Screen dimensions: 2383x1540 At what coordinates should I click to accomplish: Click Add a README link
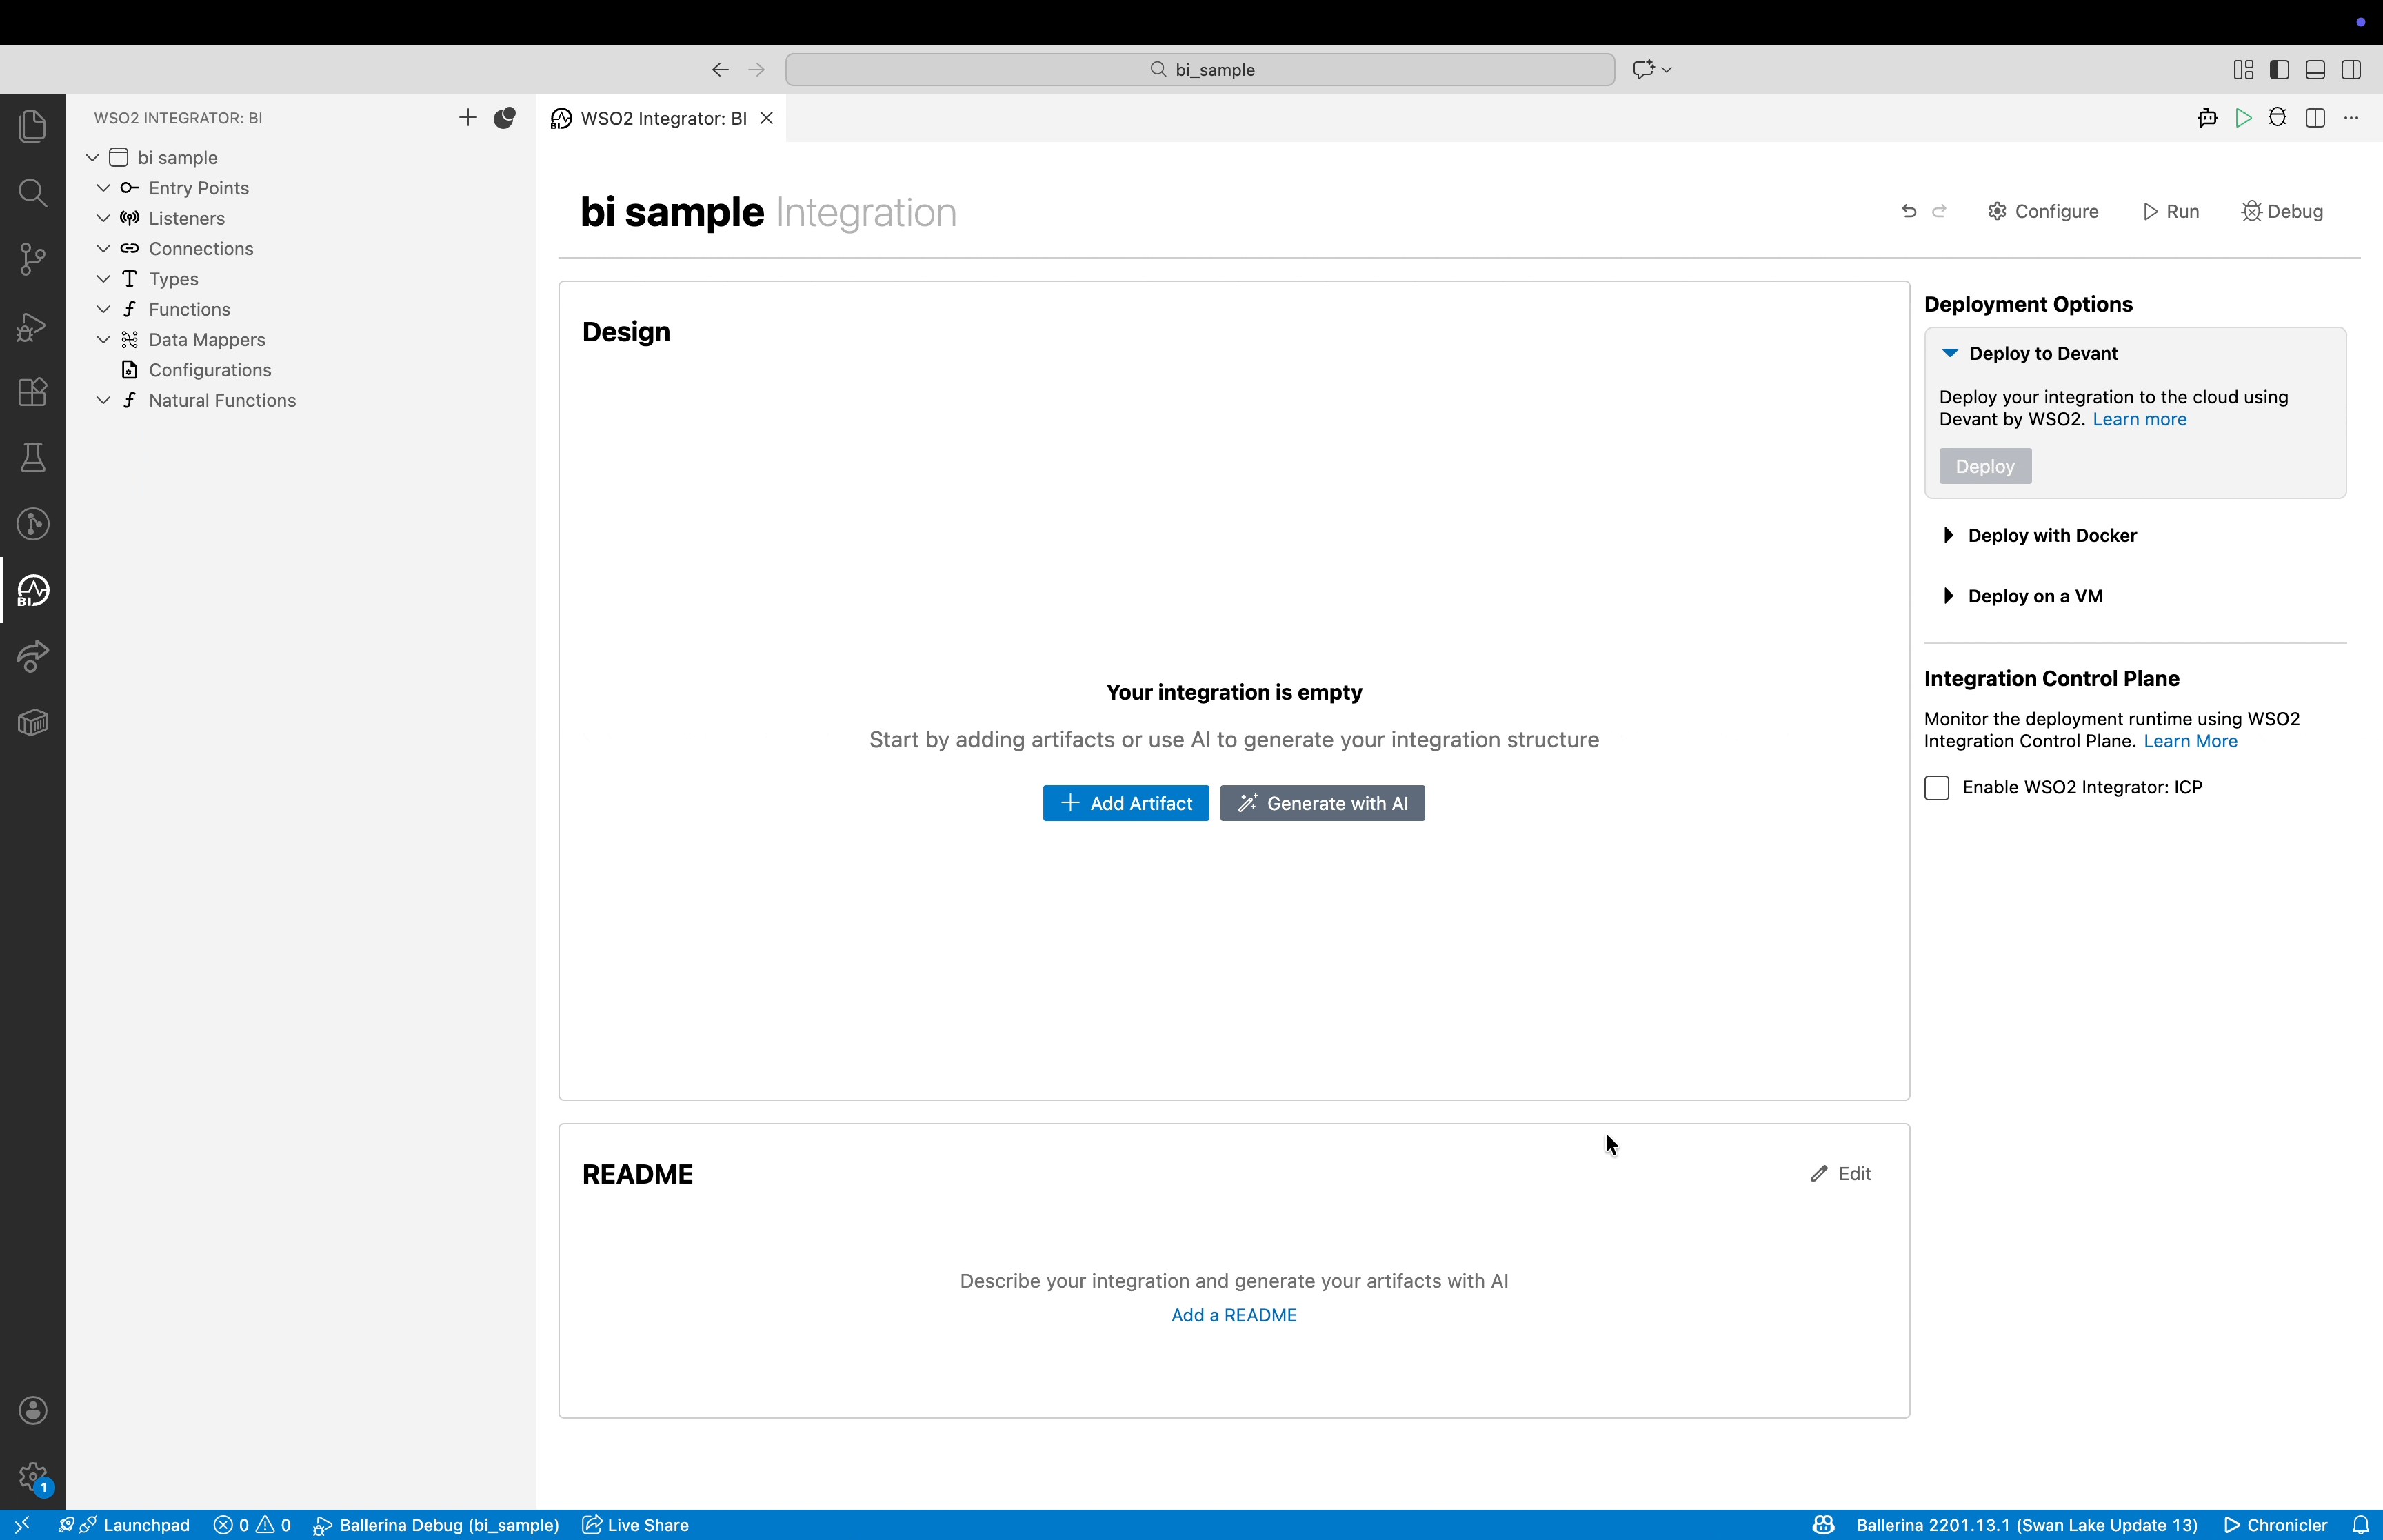coord(1234,1315)
